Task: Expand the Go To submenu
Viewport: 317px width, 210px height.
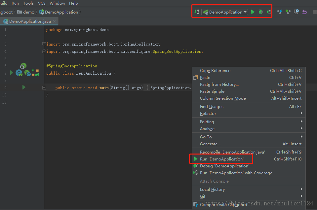Action: point(249,137)
